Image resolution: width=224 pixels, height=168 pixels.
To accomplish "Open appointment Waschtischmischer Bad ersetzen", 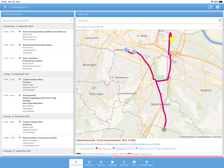I will click(x=37, y=49).
